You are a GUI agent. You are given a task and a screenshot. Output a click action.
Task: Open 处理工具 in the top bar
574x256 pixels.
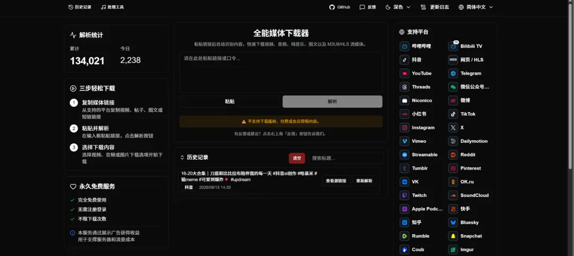(112, 7)
